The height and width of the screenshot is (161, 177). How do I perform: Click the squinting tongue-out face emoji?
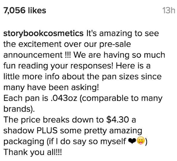tap(141, 141)
